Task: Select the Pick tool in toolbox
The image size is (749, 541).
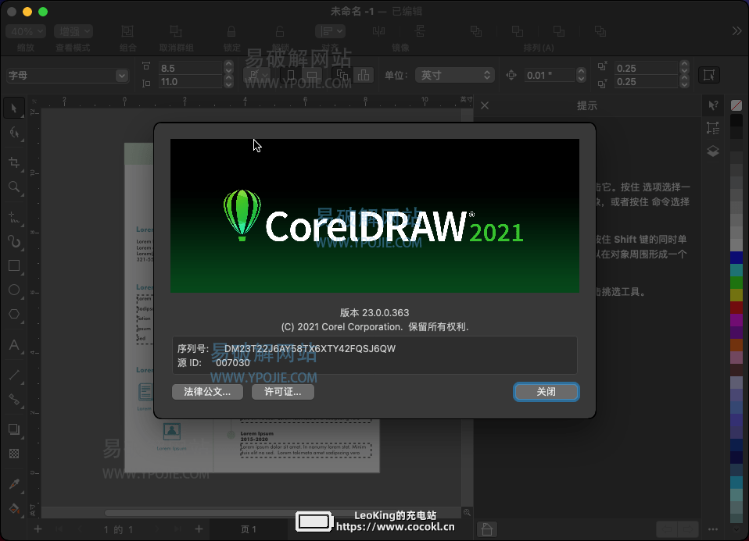Action: pos(14,109)
